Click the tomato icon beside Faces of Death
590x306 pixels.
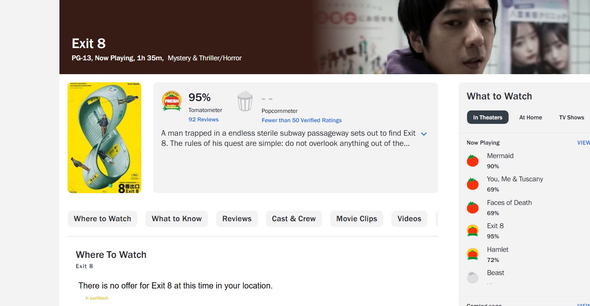[x=472, y=207]
